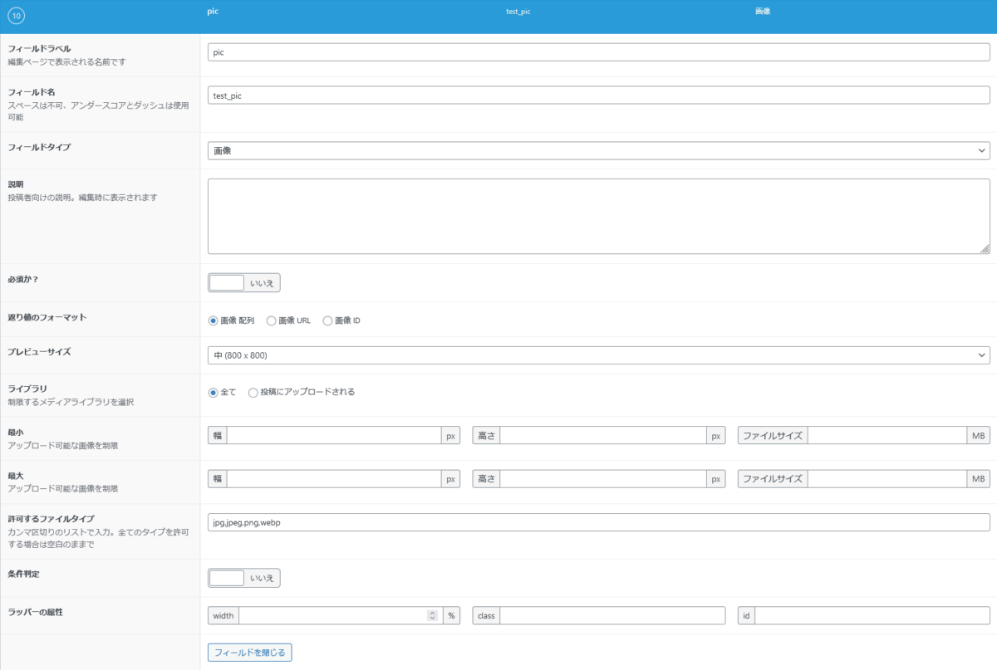This screenshot has width=997, height=670.
Task: Click the circled field order number 10
Action: pyautogui.click(x=17, y=16)
